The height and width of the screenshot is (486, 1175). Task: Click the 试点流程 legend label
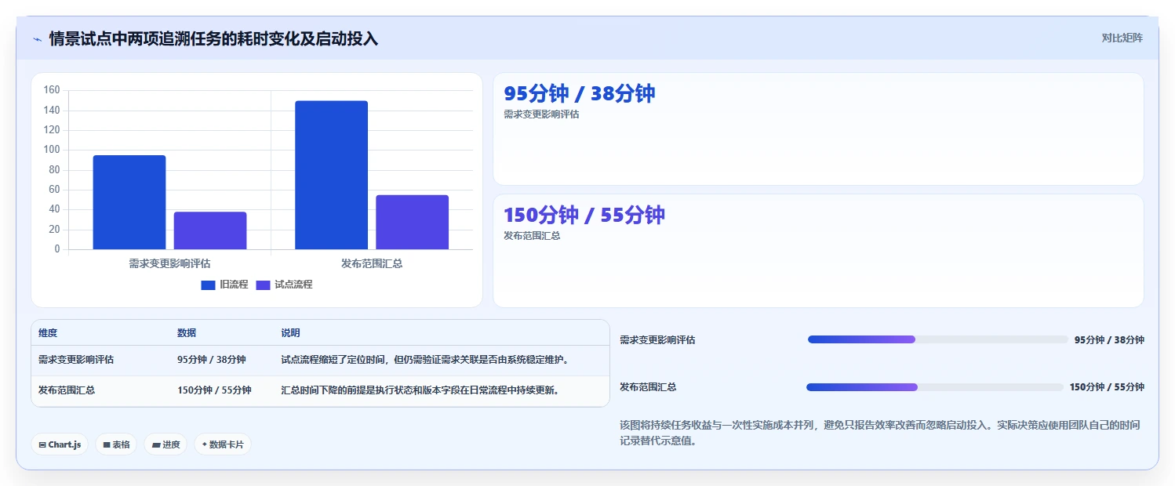point(293,285)
